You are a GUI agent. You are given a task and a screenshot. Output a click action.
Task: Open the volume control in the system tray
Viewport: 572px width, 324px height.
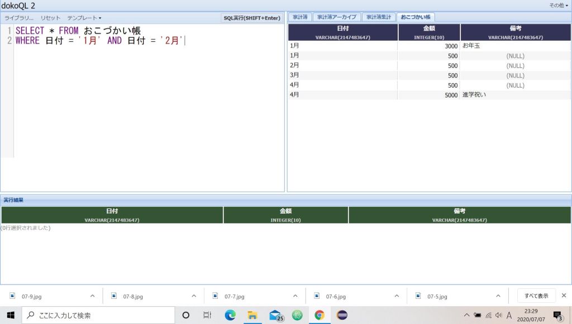[498, 315]
